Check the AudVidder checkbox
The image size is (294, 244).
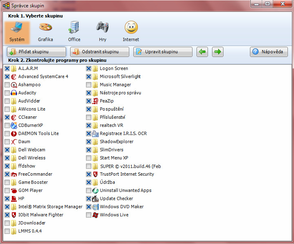pyautogui.click(x=7, y=101)
